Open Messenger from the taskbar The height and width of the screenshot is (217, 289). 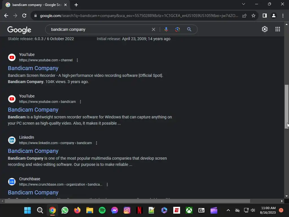[x=115, y=210]
